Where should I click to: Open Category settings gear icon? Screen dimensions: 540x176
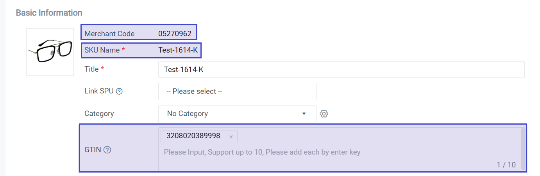[x=324, y=114]
